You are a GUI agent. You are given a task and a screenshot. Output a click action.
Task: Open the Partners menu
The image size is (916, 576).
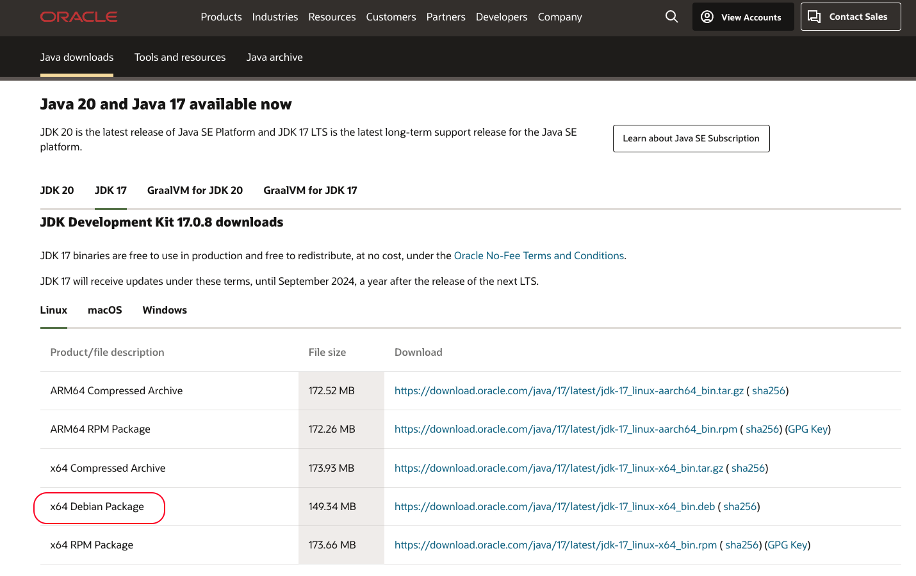point(446,17)
